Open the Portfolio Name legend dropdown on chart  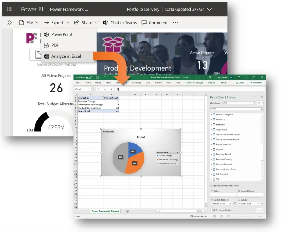(x=178, y=152)
